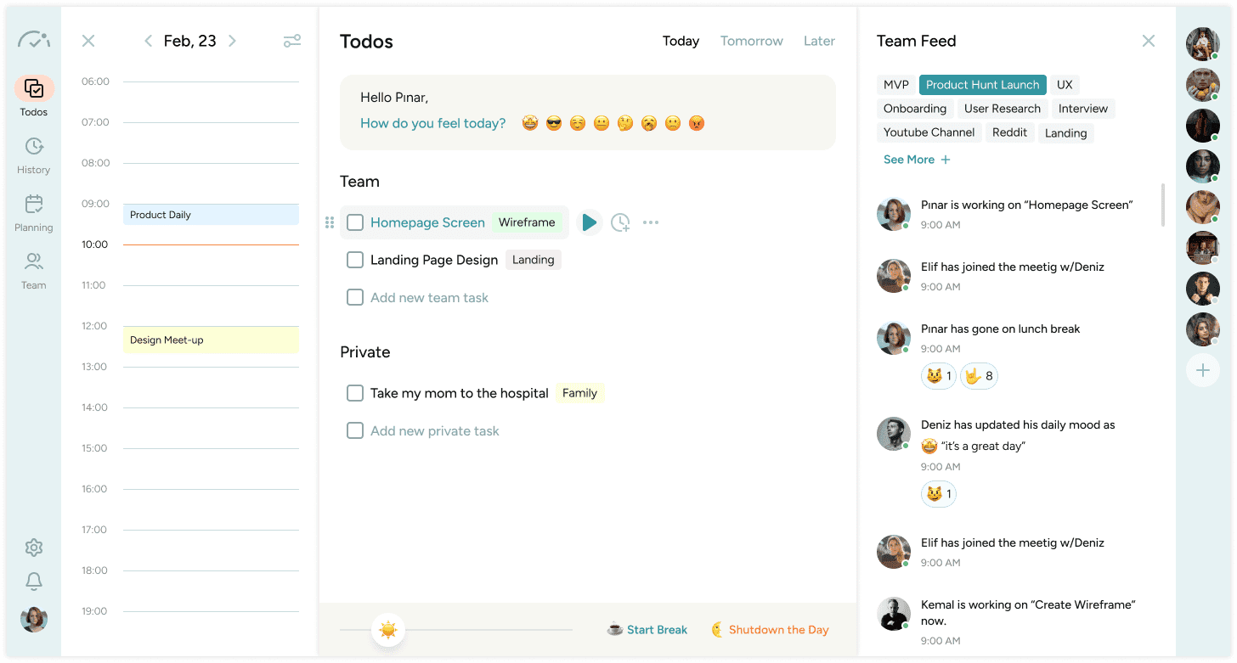Select the relieved smiling mood emoji
Viewport: 1237px width, 663px height.
[578, 123]
